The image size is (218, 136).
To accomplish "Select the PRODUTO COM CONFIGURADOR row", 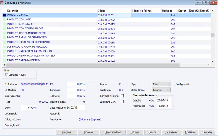I will (x=107, y=29).
